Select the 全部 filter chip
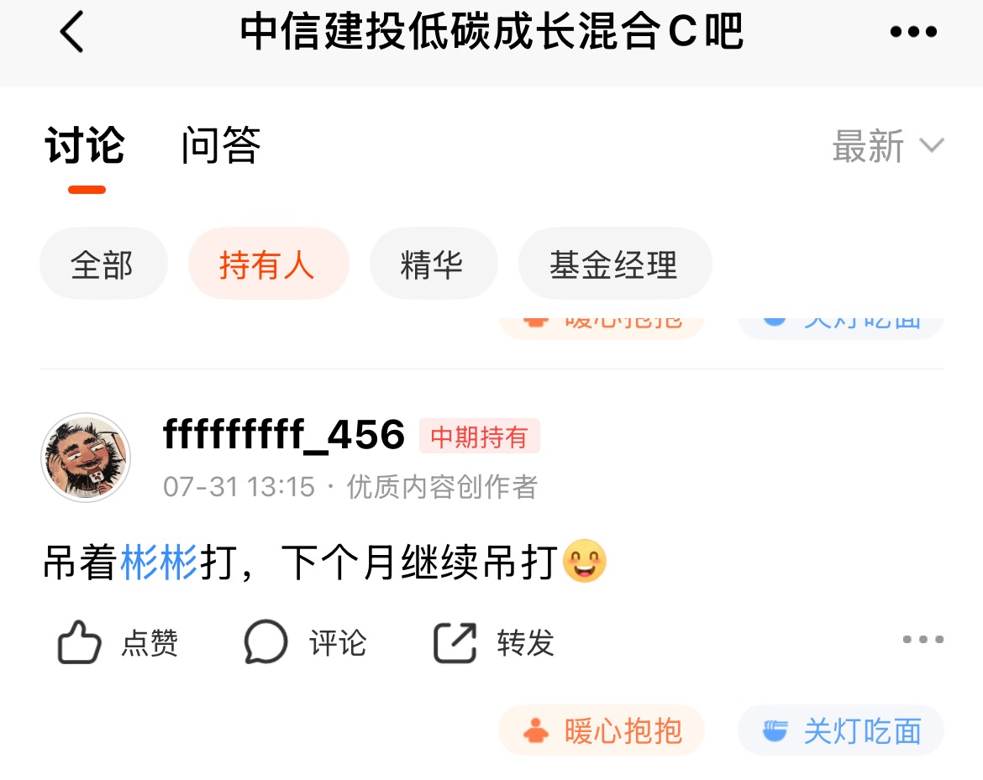The width and height of the screenshot is (983, 780). click(103, 264)
